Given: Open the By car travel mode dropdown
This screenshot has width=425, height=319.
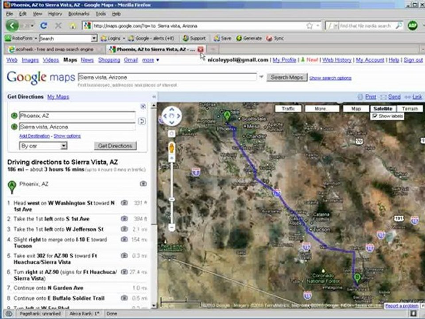Looking at the screenshot, I should coord(43,146).
